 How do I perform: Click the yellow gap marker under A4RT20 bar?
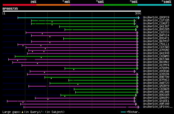[78, 84]
